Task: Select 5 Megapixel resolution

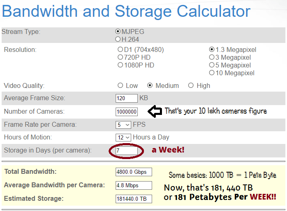Action: [212, 65]
